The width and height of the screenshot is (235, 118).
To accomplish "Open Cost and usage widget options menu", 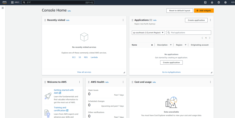I will pyautogui.click(x=210, y=82).
